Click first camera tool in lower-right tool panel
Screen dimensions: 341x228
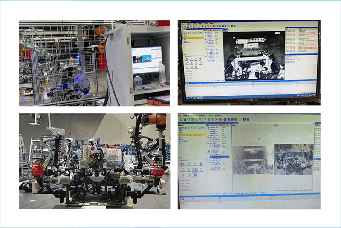pyautogui.click(x=182, y=164)
